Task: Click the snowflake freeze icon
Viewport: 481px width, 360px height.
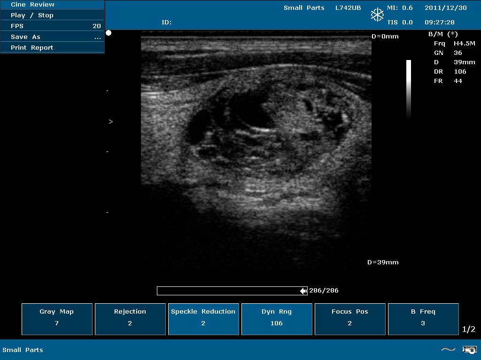Action: pyautogui.click(x=377, y=15)
